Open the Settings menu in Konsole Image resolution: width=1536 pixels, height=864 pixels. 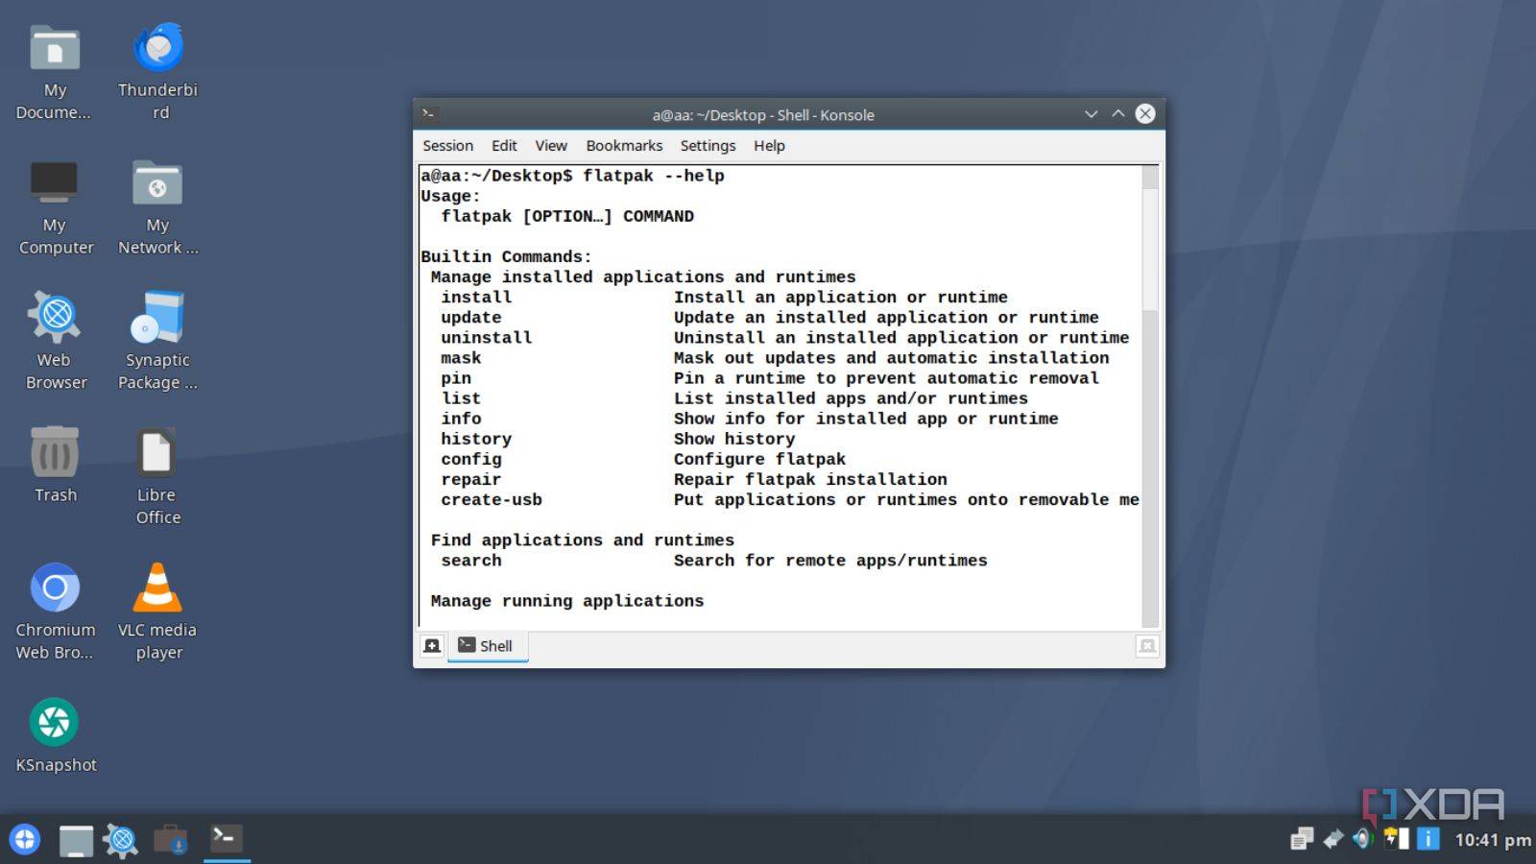[708, 146]
